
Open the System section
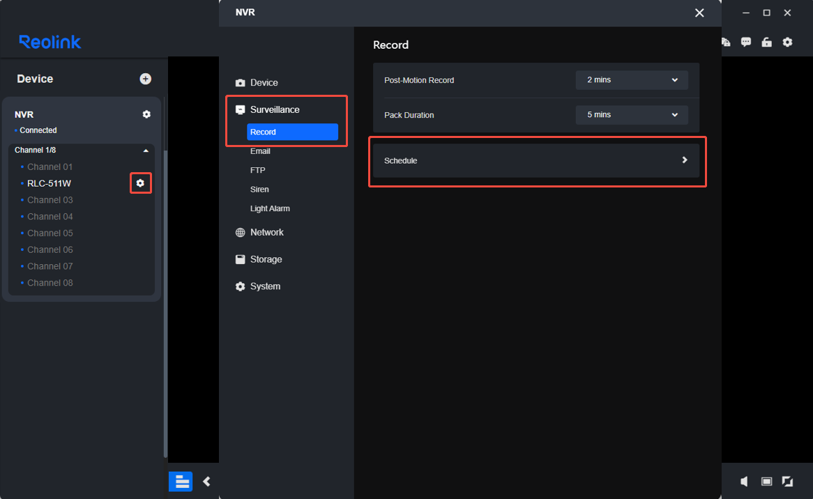[265, 286]
